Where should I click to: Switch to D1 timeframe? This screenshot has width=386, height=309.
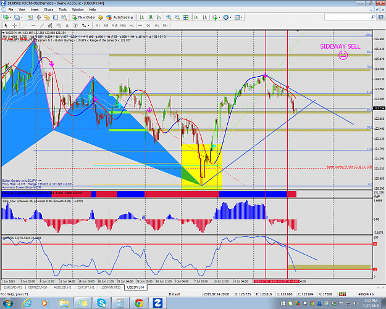click(x=148, y=25)
